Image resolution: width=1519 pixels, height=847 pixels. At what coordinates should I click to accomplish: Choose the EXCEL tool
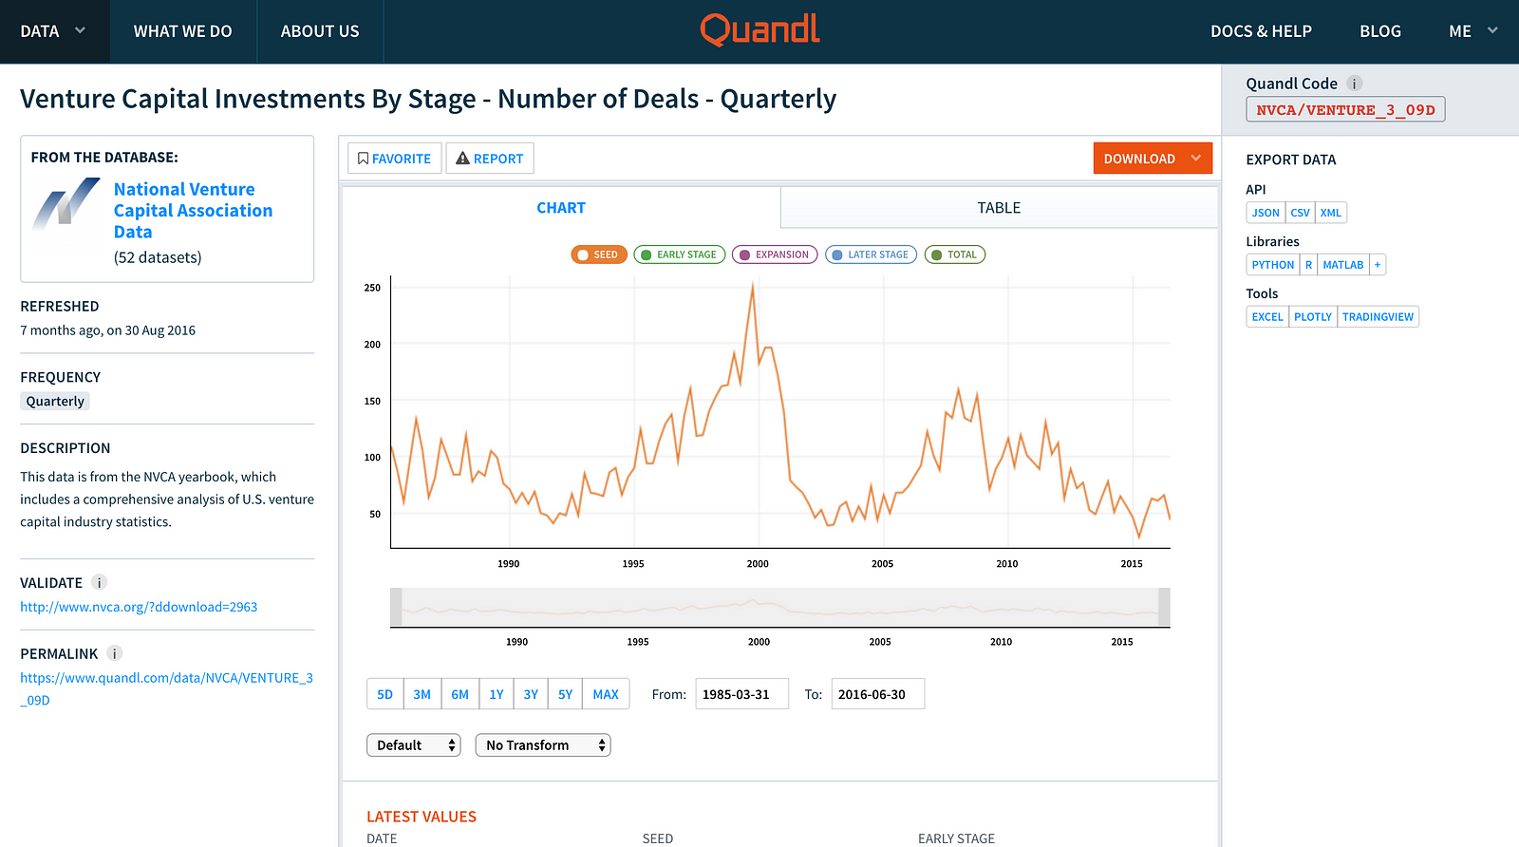tap(1267, 317)
